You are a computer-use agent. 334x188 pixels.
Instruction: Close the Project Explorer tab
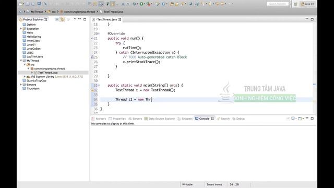pos(46,19)
